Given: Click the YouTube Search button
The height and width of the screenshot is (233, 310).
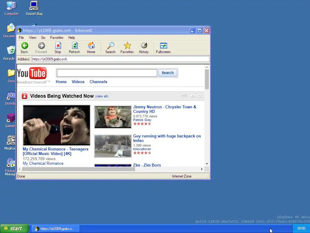Looking at the screenshot, I should click(168, 73).
